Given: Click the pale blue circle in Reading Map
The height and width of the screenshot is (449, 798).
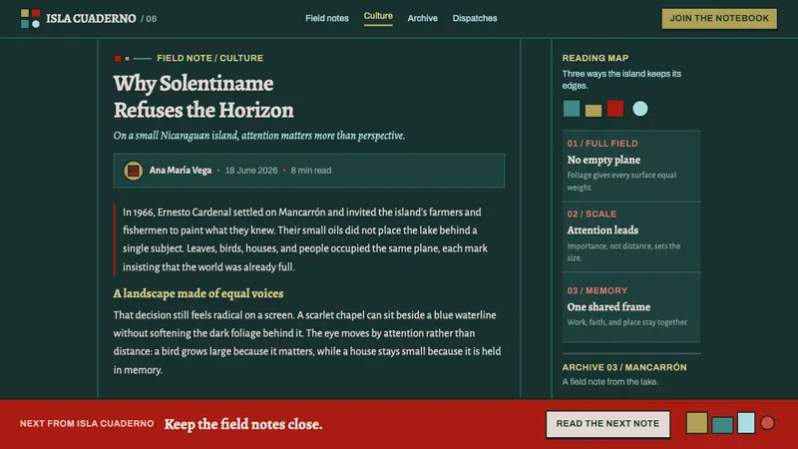Looking at the screenshot, I should [640, 109].
